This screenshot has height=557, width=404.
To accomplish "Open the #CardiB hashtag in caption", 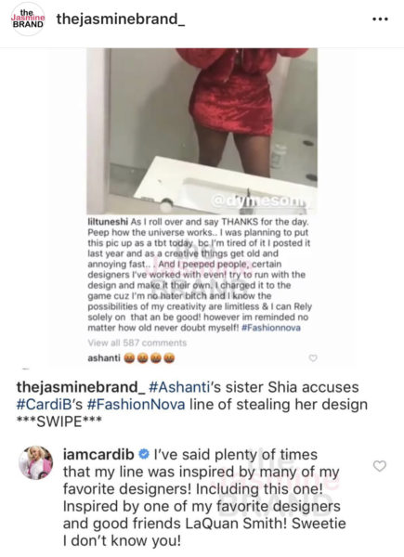I will click(x=46, y=404).
